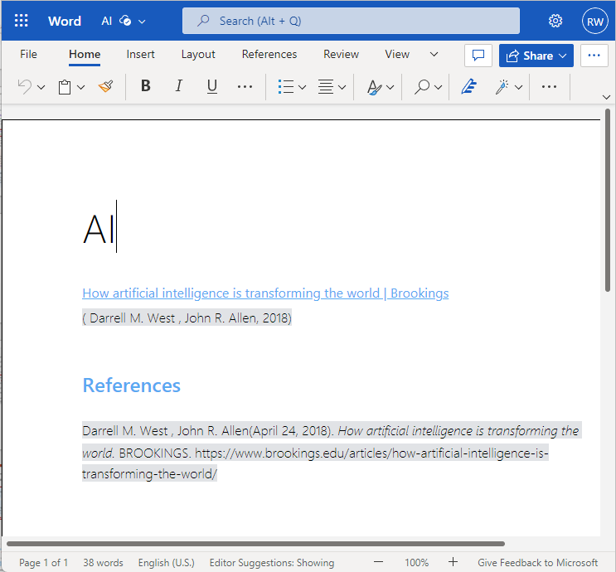This screenshot has width=616, height=572.
Task: Click the Designer wand icon
Action: point(502,86)
